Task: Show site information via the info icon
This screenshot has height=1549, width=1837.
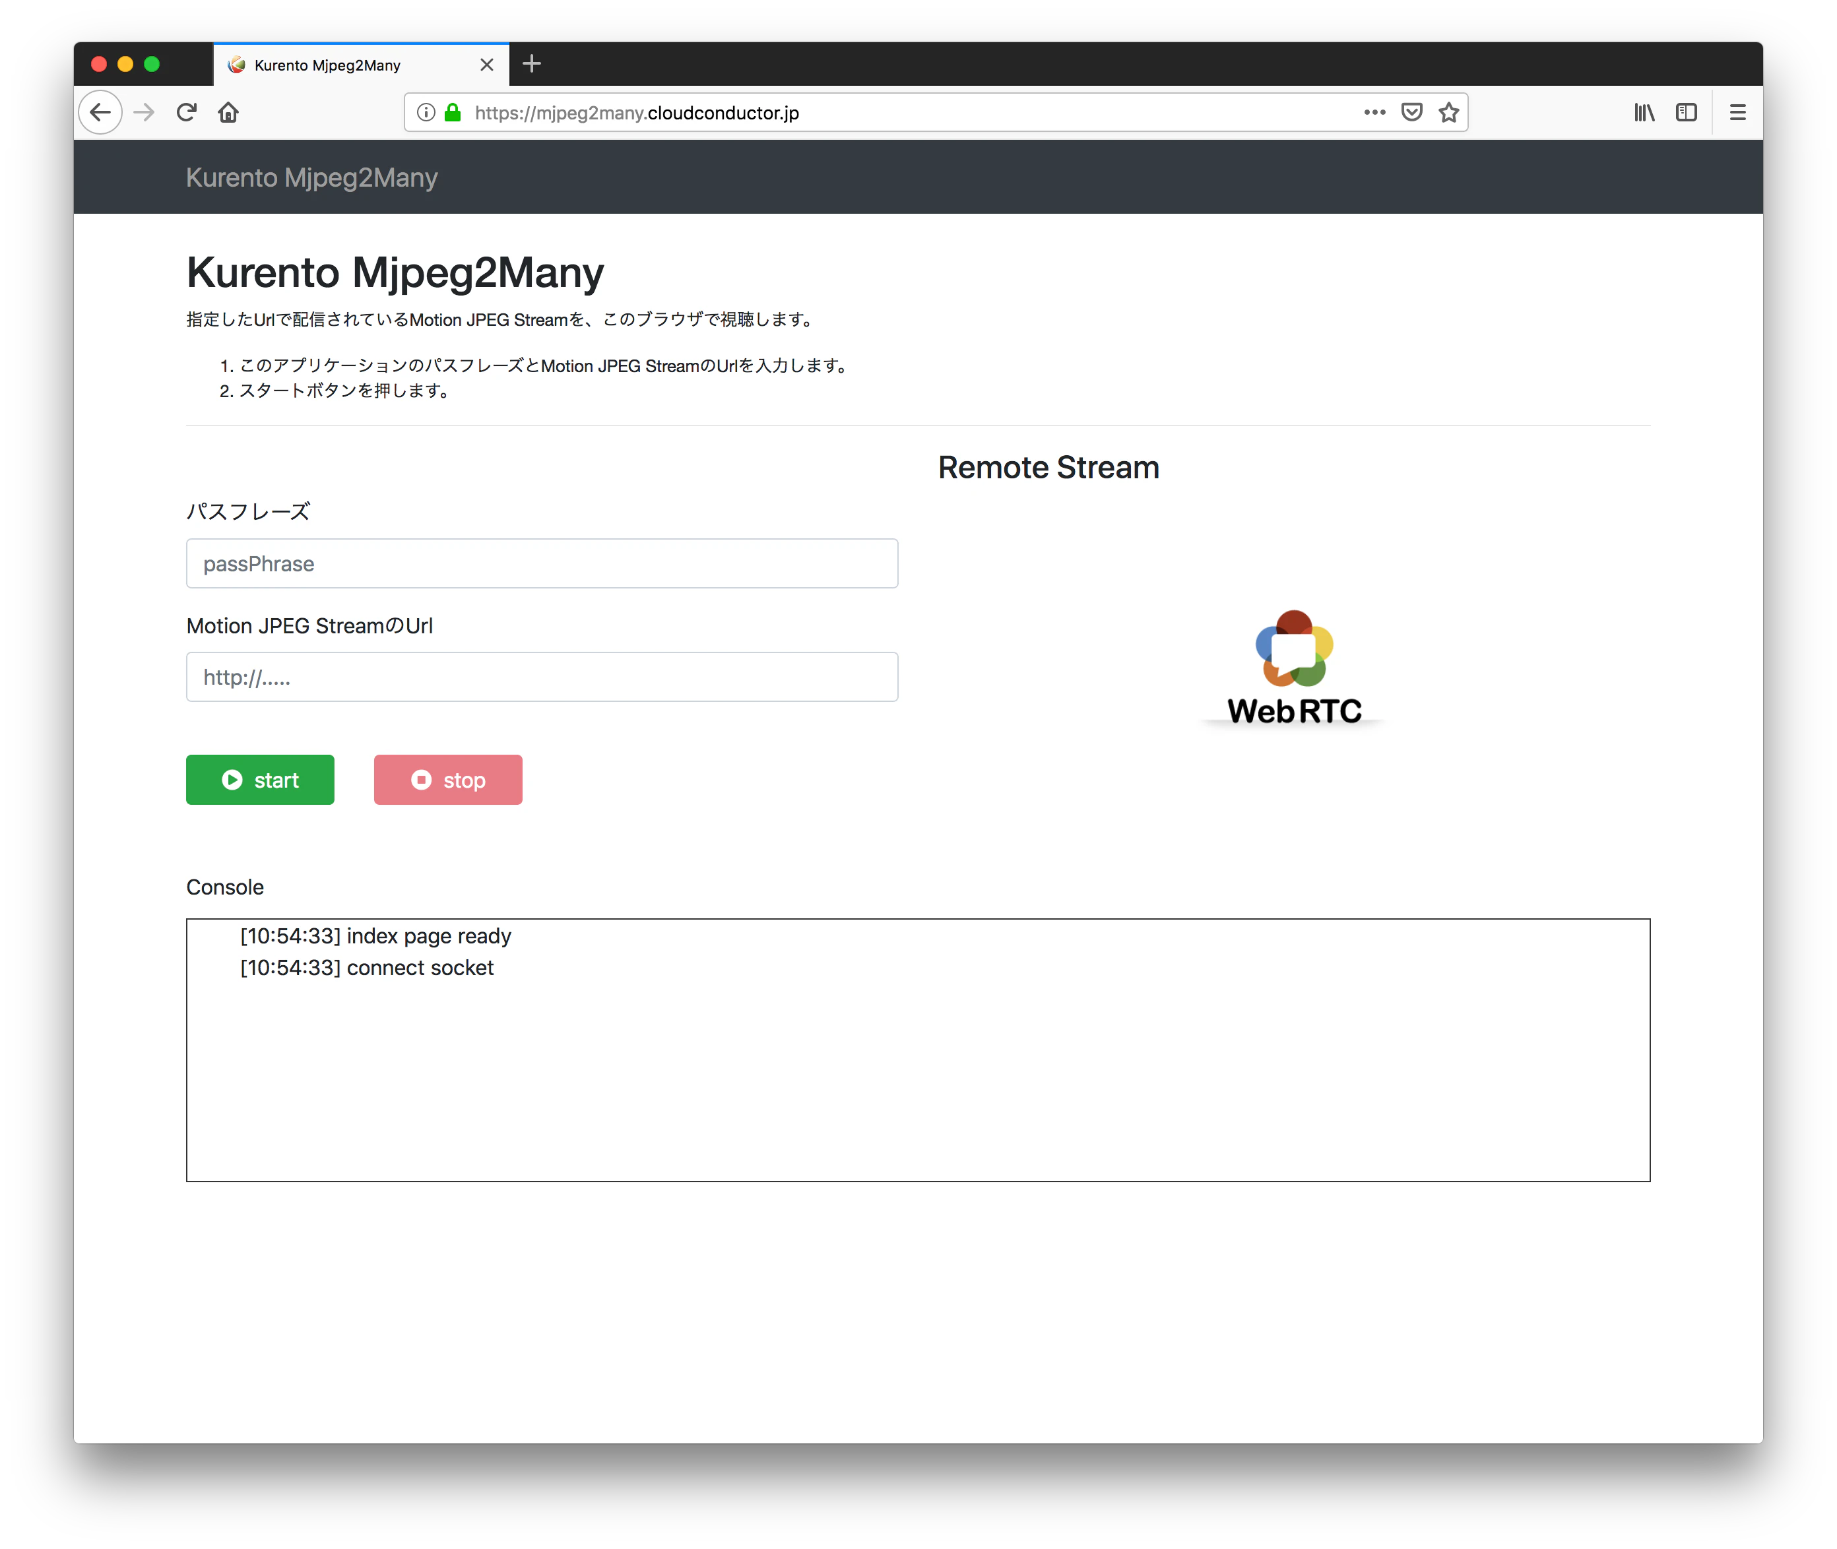Action: [x=426, y=112]
